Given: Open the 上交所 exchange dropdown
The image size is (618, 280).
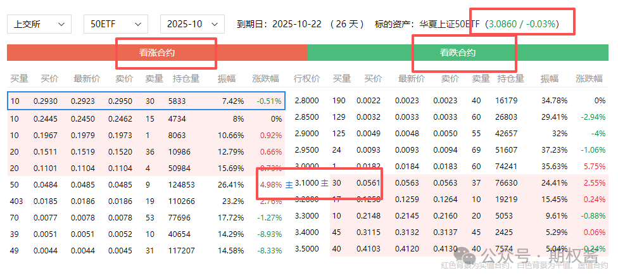Looking at the screenshot, I should click(x=39, y=24).
